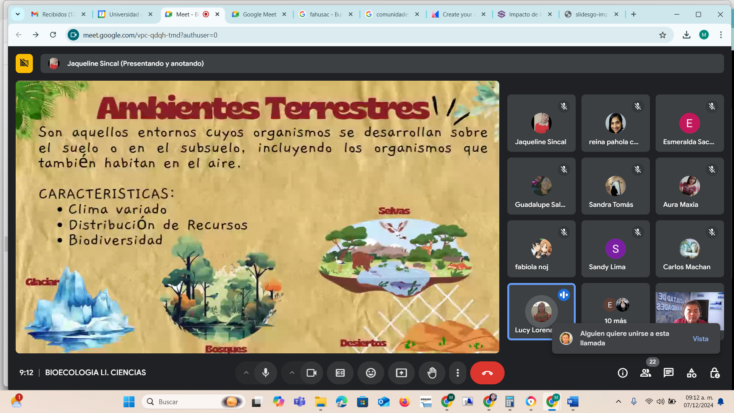This screenshot has width=734, height=413.
Task: Select fabiola noj participant tile
Action: (x=541, y=249)
